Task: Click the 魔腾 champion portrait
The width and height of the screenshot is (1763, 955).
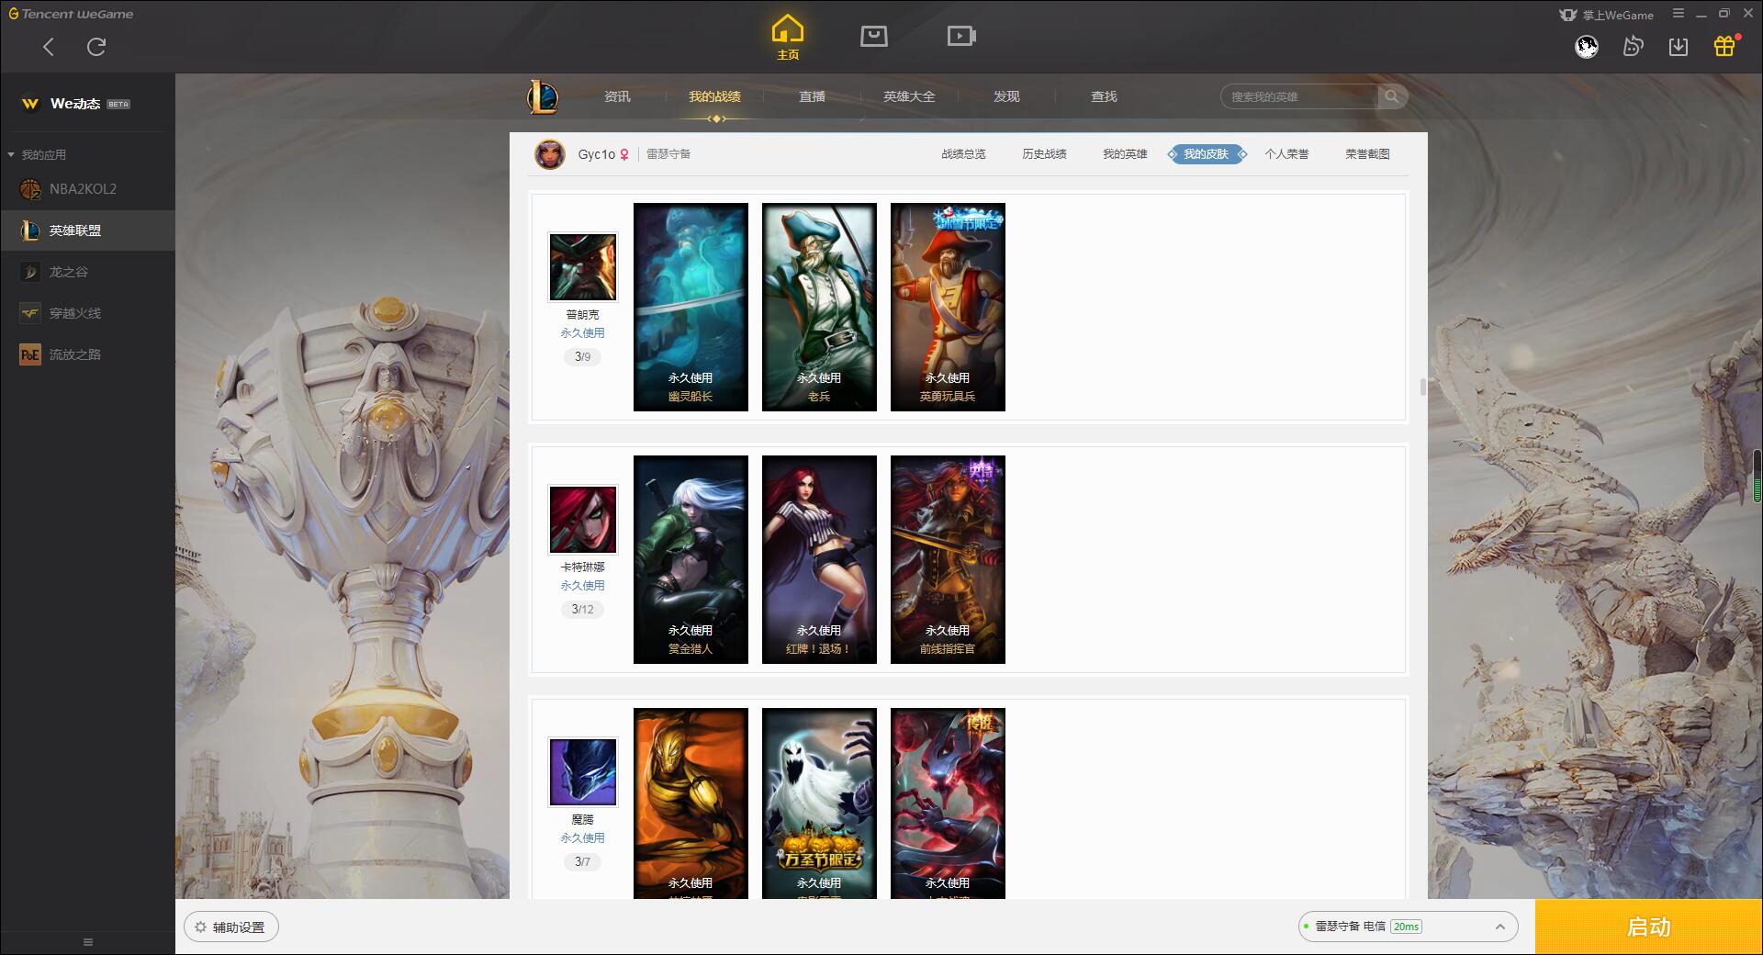Action: click(x=583, y=771)
